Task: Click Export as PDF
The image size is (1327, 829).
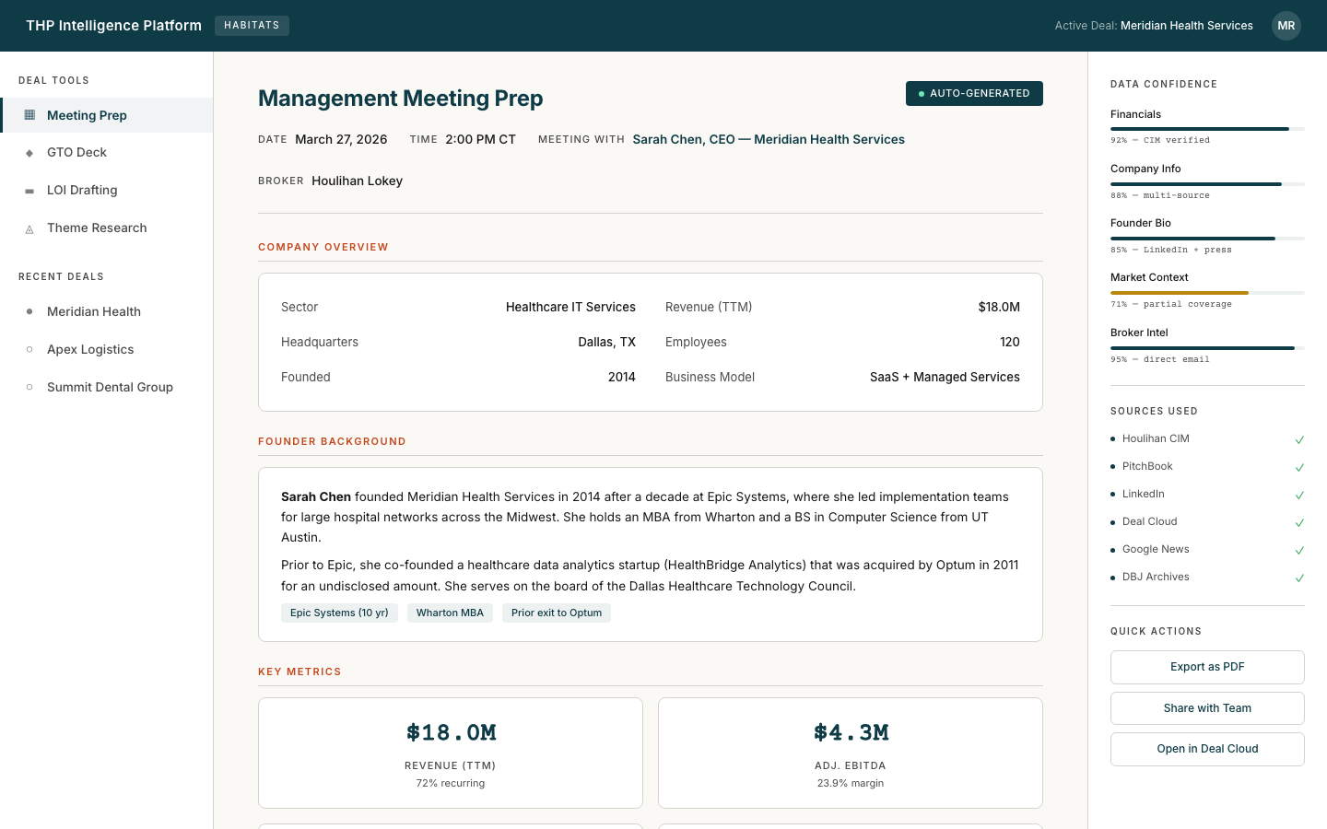Action: coord(1207,667)
